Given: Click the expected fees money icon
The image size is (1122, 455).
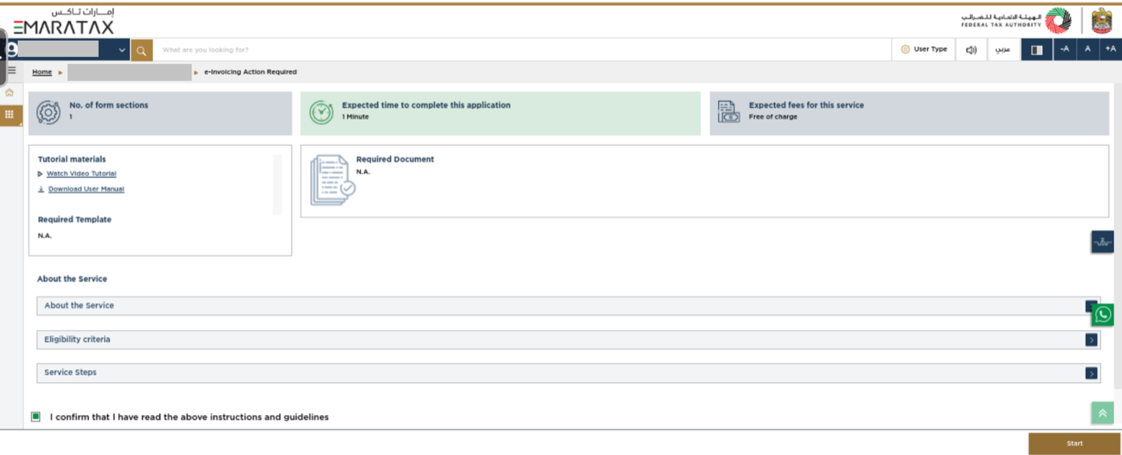Looking at the screenshot, I should click(x=728, y=111).
